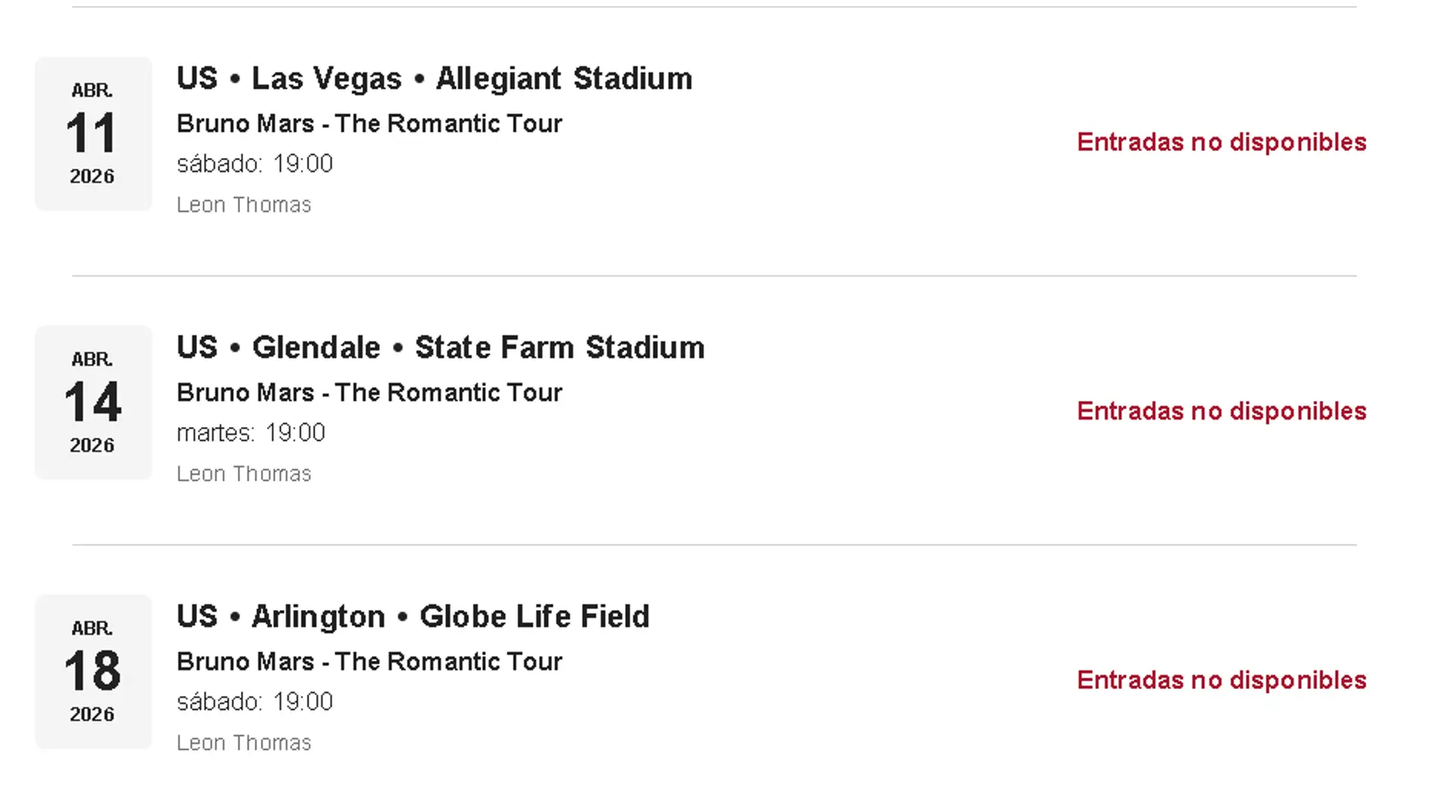Click Entradas no disponibles for Glendale

coord(1221,411)
